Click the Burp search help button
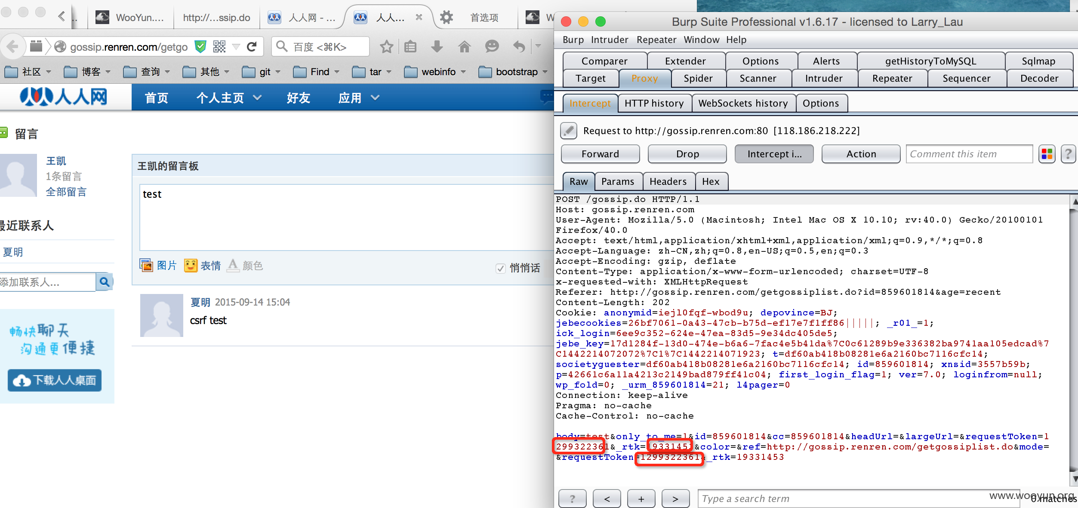The height and width of the screenshot is (508, 1078). pyautogui.click(x=572, y=499)
